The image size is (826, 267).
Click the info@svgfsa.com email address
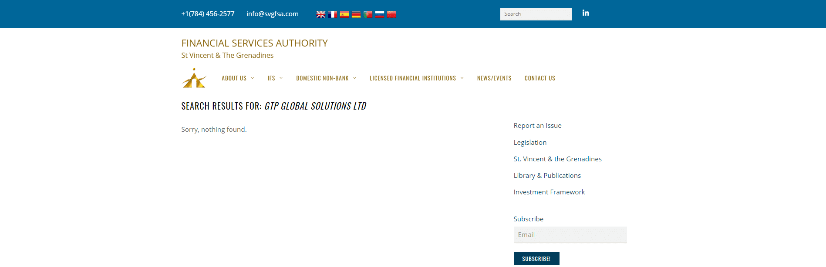click(x=273, y=14)
